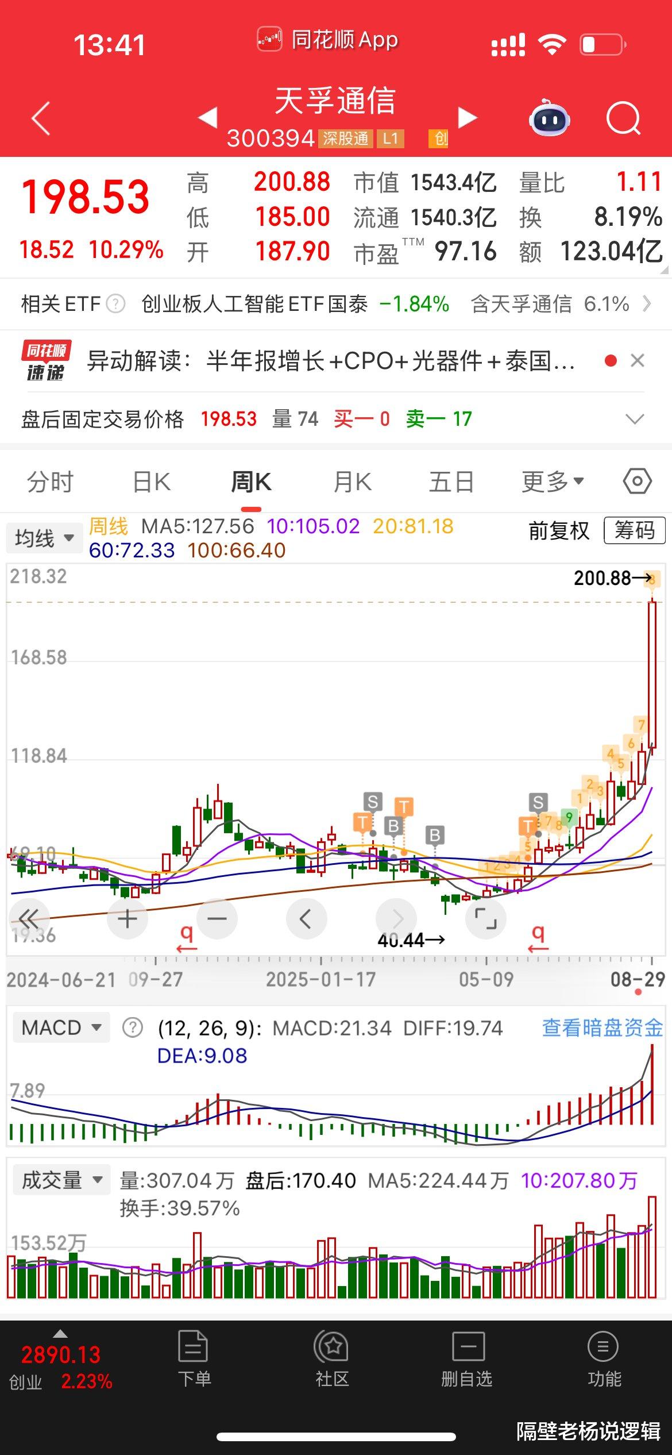Zoom in chart with plus button
Image resolution: width=672 pixels, height=1455 pixels.
(x=128, y=918)
